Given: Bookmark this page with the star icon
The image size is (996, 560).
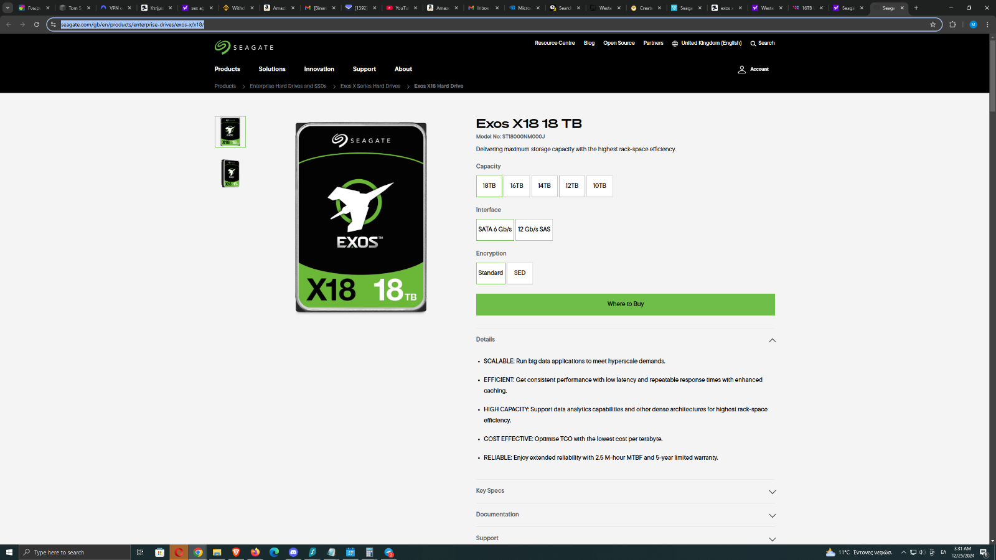Looking at the screenshot, I should click(933, 24).
